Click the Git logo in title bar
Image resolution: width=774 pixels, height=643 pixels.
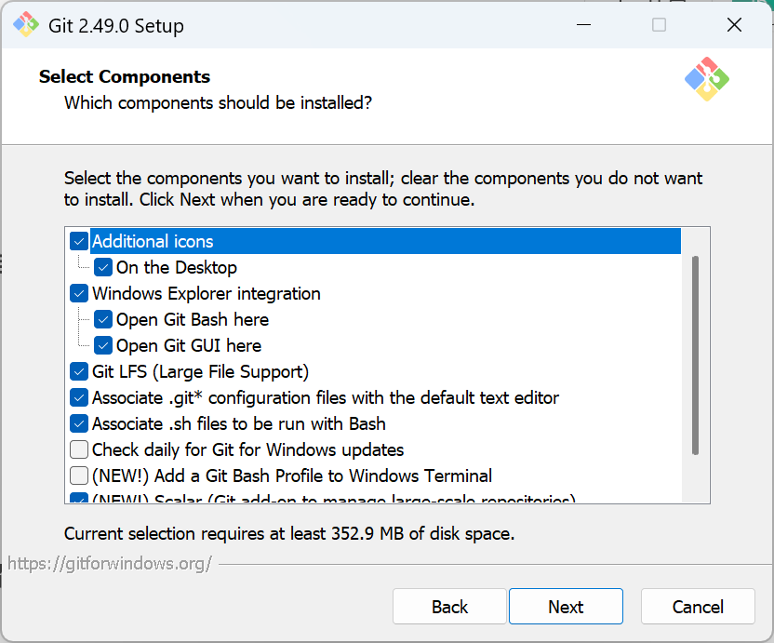coord(26,24)
